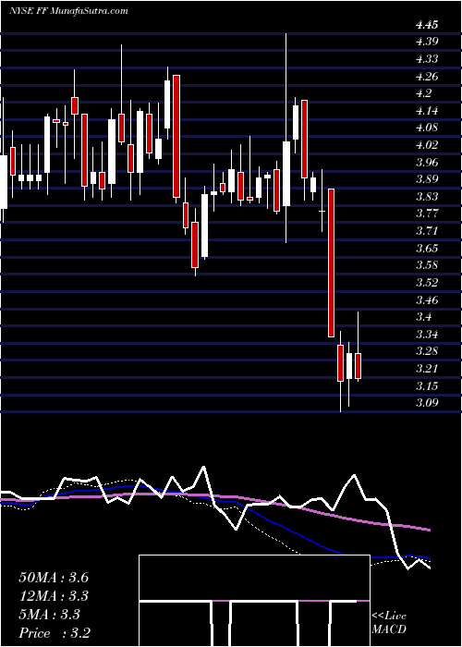The height and width of the screenshot is (647, 462).
Task: Click the 12MA : 3.3 indicator text
Action: [x=54, y=596]
